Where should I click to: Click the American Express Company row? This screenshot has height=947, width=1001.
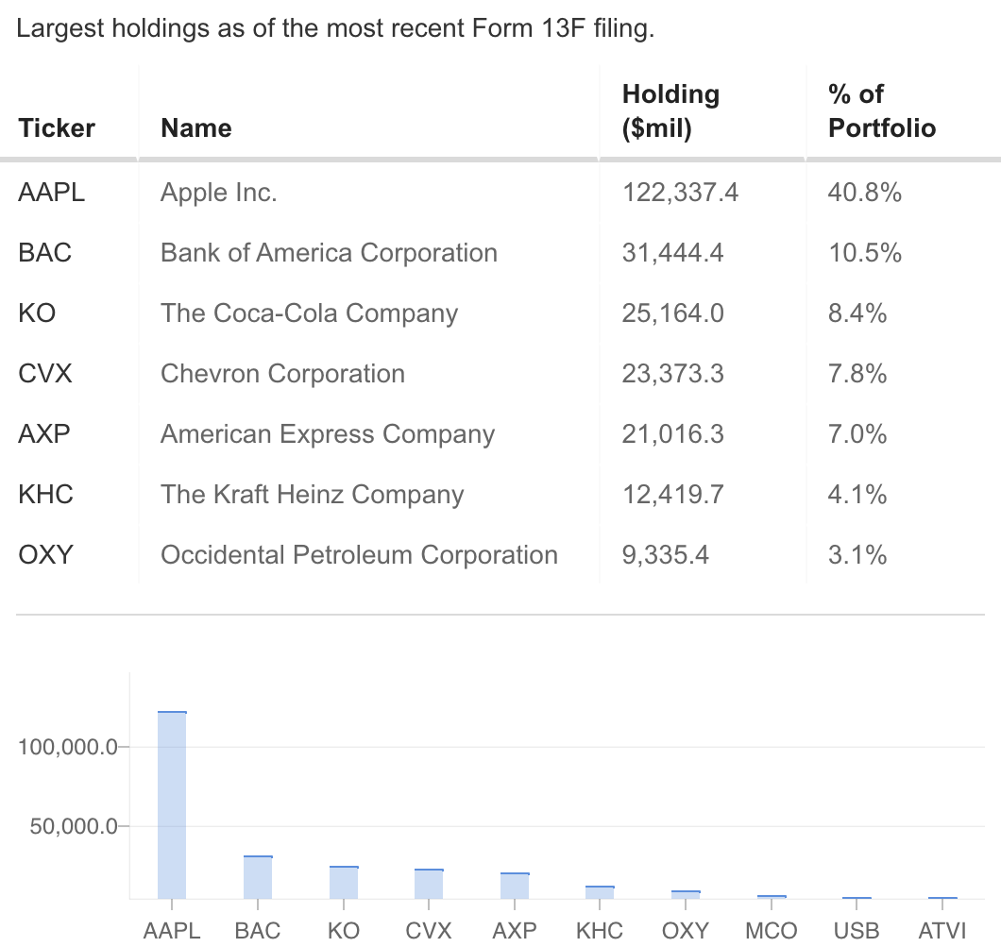tap(328, 434)
